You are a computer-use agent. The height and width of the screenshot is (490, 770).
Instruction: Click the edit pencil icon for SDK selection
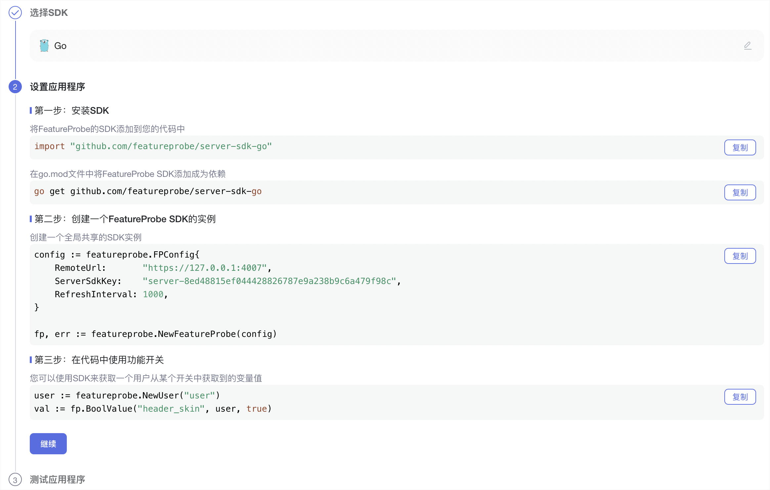[x=748, y=46]
